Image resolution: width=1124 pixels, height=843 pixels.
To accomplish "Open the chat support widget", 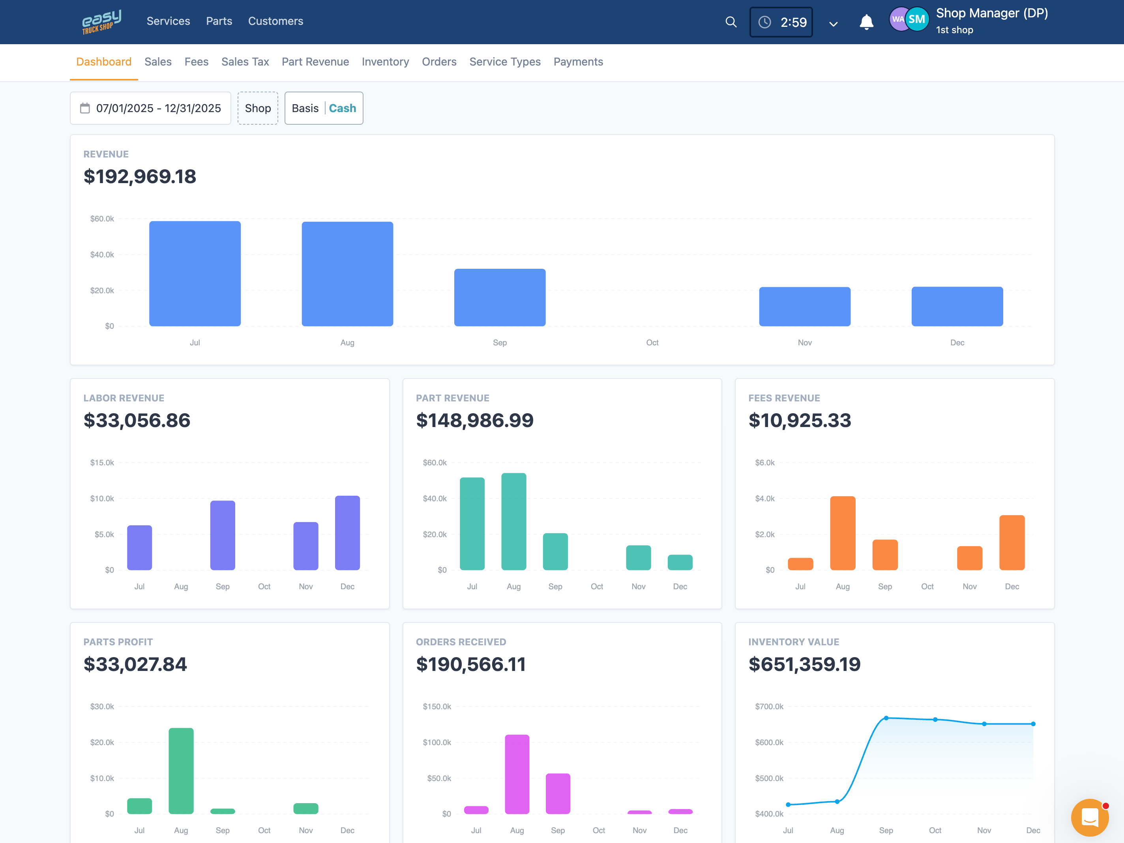I will pos(1090,817).
